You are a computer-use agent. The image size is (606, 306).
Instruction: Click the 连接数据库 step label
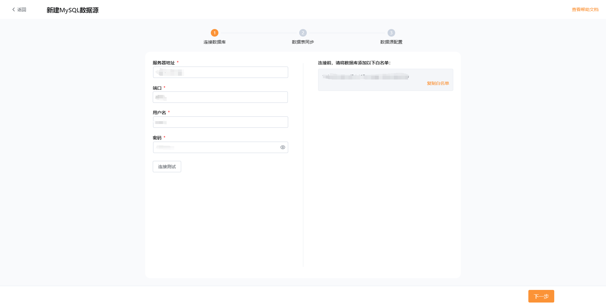click(215, 42)
